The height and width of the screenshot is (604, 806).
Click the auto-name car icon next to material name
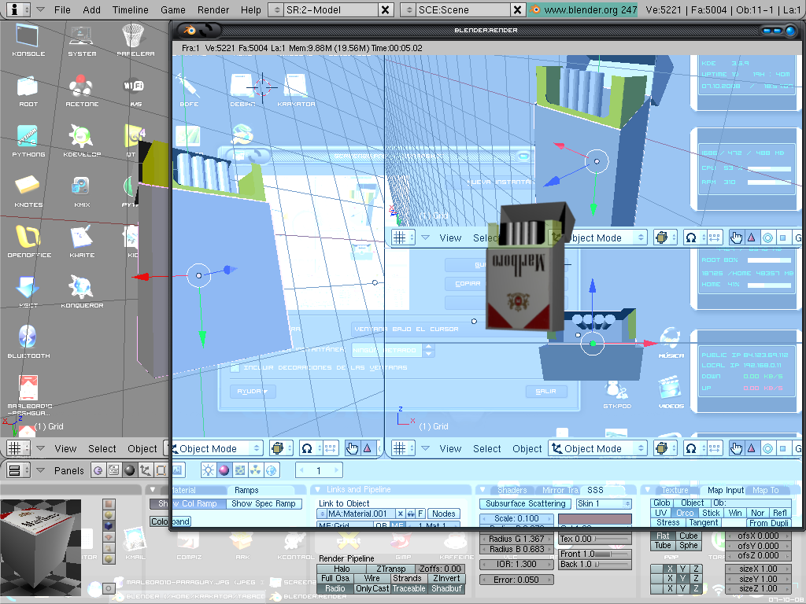(x=411, y=514)
